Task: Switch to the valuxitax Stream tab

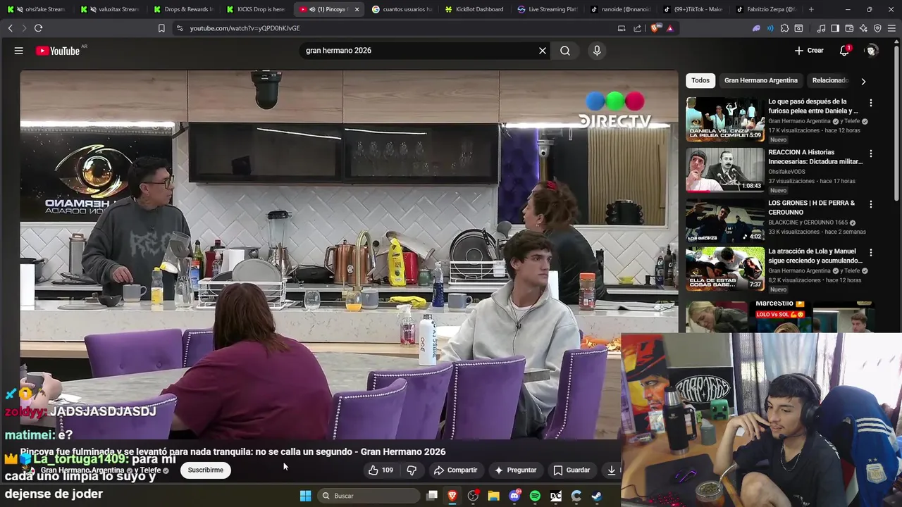Action: click(x=110, y=9)
